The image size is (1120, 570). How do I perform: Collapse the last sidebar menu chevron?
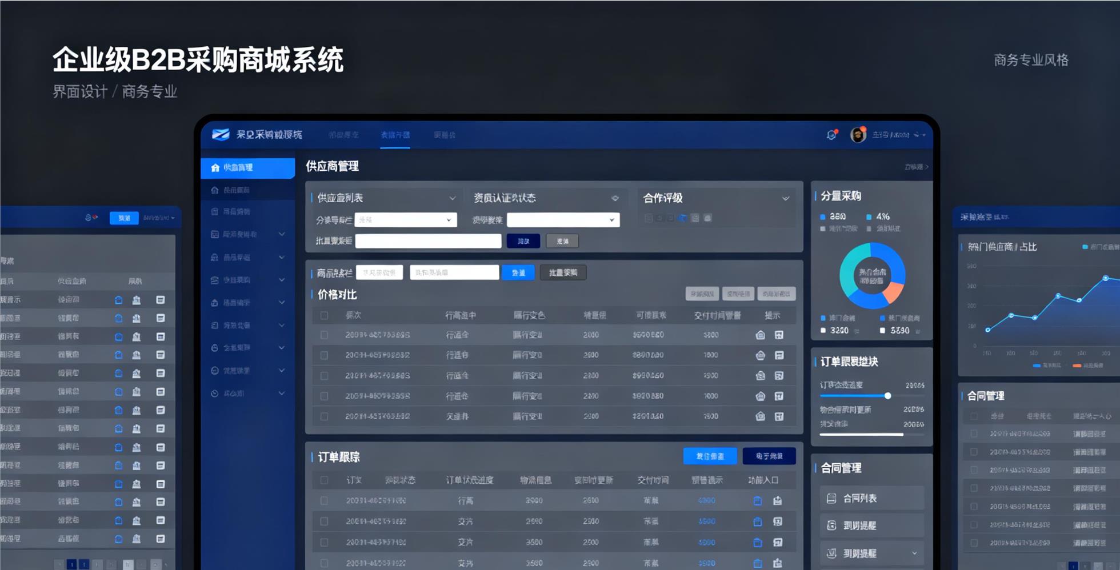281,393
